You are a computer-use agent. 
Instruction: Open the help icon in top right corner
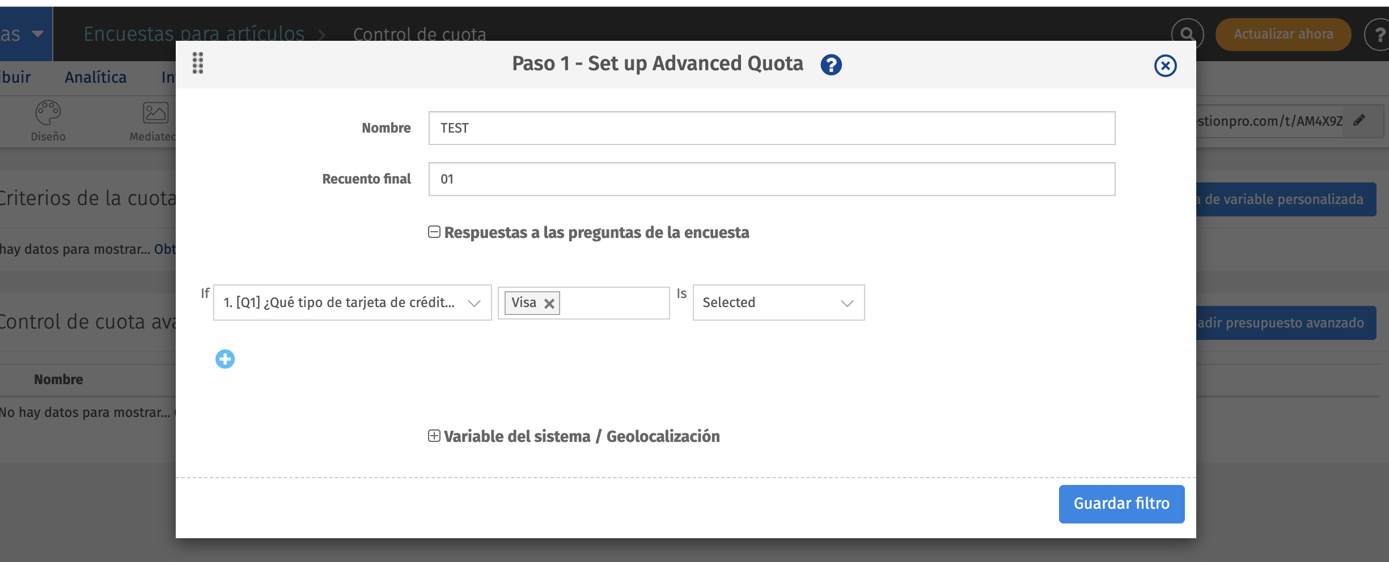click(1379, 35)
